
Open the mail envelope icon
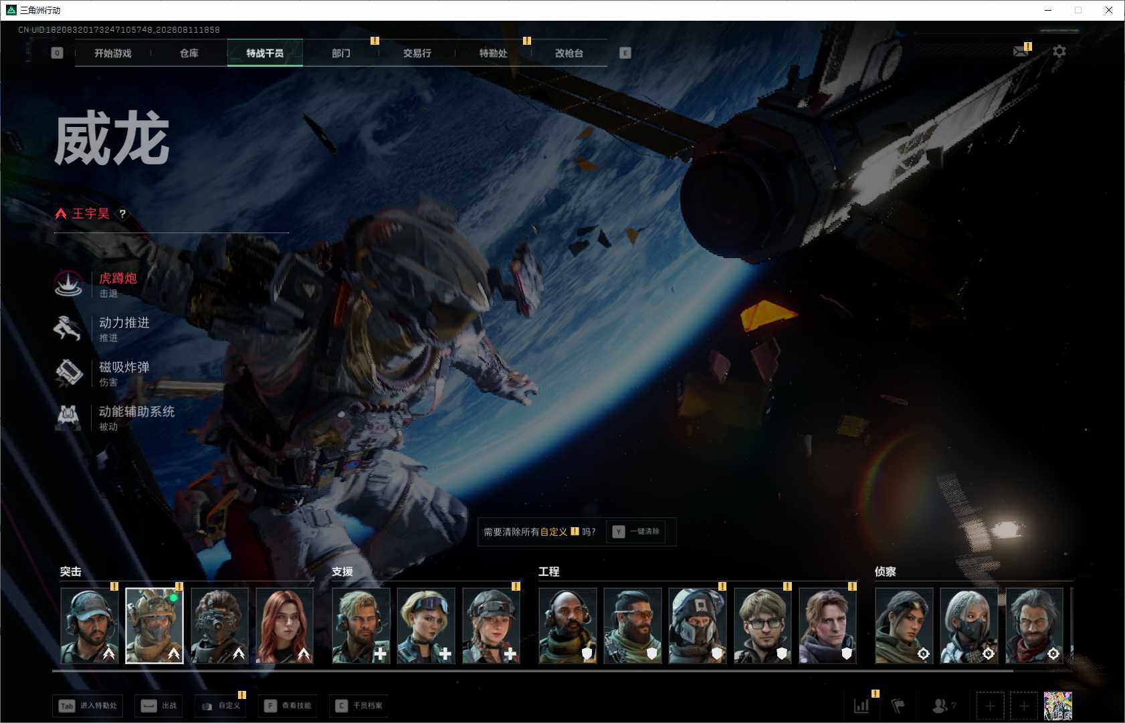pos(1021,51)
